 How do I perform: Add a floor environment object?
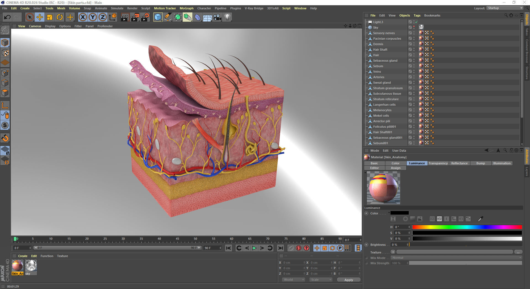[x=207, y=17]
